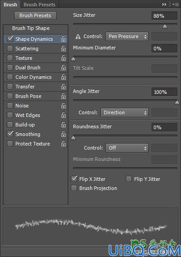The image size is (181, 257).
Task: Toggle lock icon for Wet Edges
Action: coord(64,115)
